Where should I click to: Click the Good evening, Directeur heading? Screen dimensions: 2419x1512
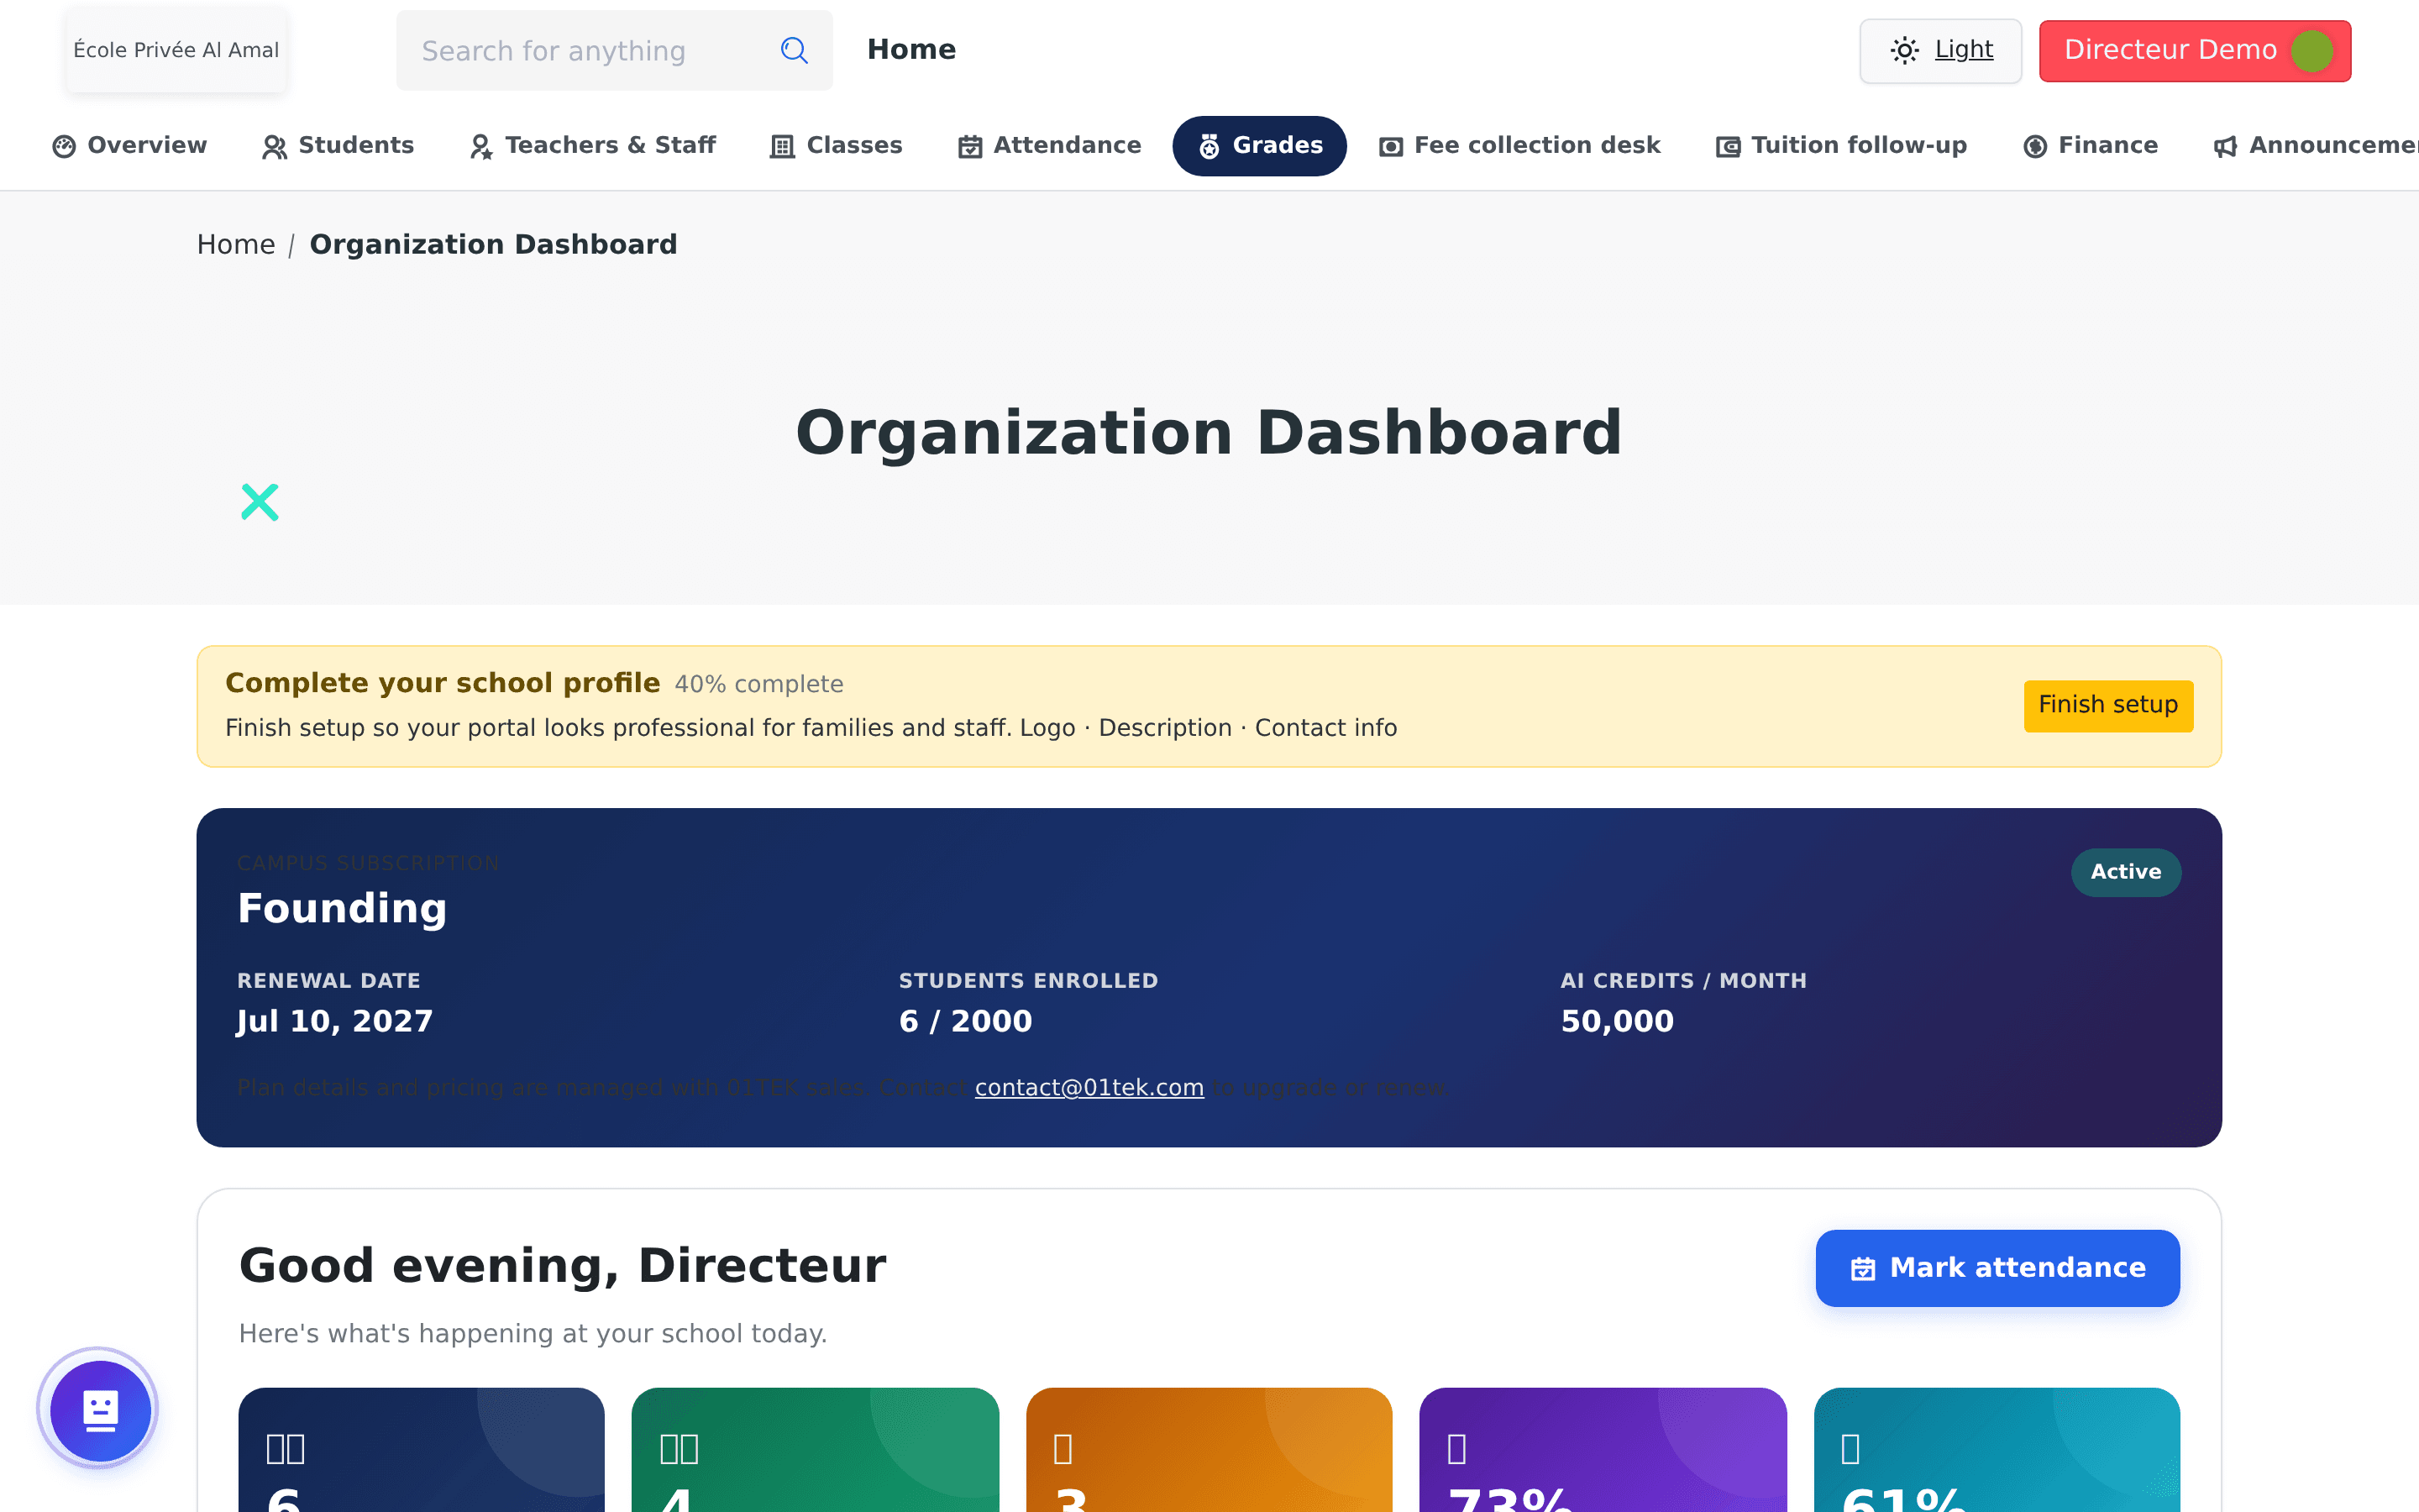563,1265
